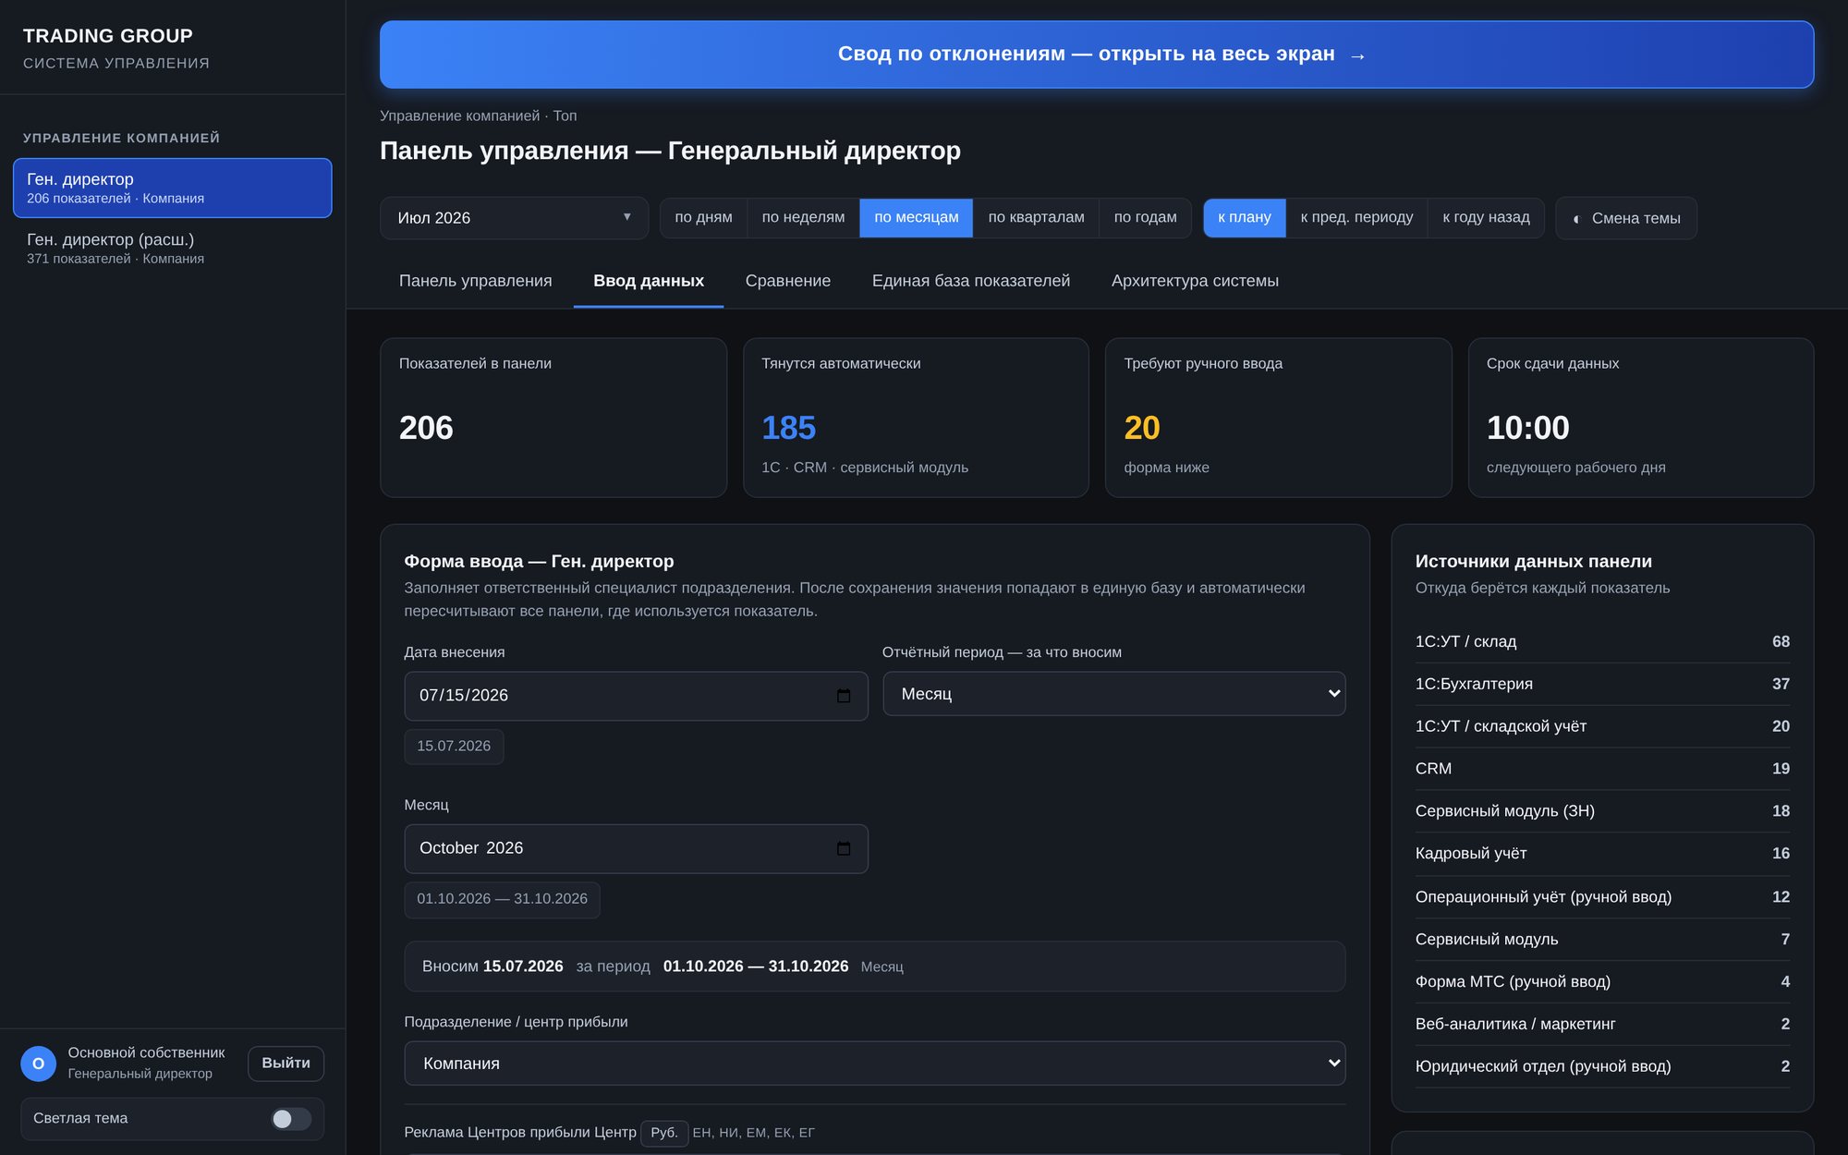
Task: Click the Дата внесения date field
Action: [636, 696]
